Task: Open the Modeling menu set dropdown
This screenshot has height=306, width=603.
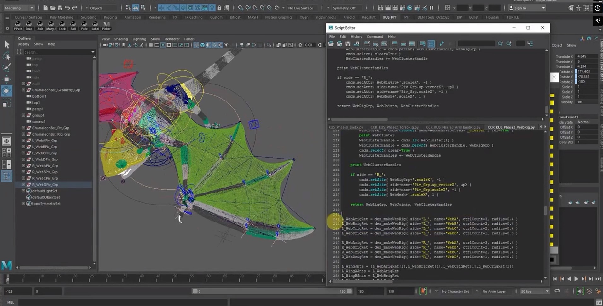Action: click(x=19, y=8)
